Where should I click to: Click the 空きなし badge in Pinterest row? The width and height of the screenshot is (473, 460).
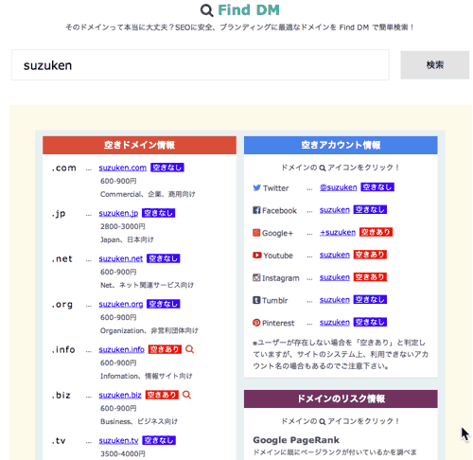coord(370,322)
